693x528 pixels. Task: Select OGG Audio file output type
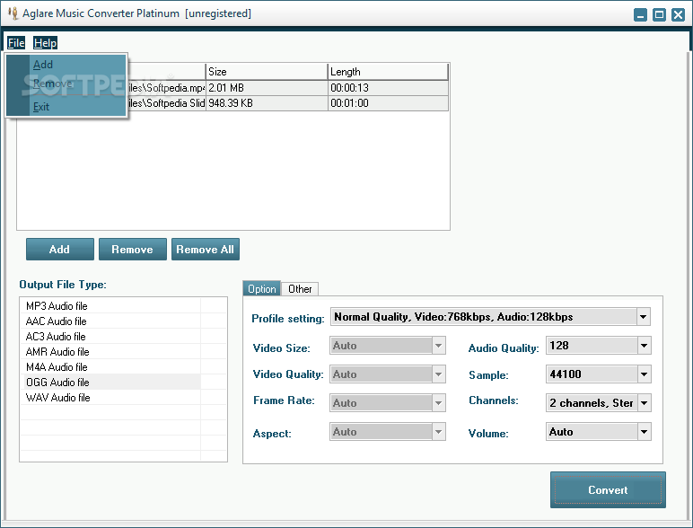pos(110,383)
